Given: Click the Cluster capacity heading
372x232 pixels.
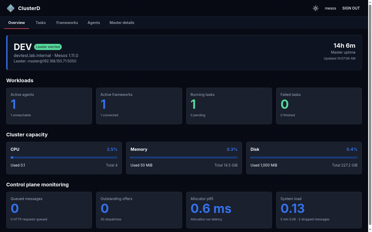Looking at the screenshot, I should tap(27, 135).
